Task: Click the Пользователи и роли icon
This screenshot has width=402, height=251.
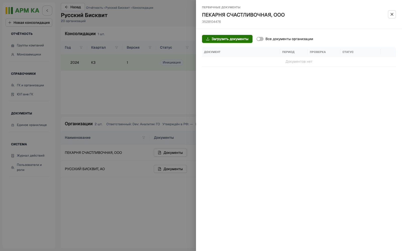Action: [13, 167]
